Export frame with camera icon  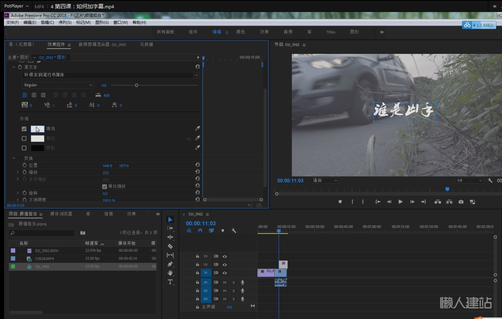point(461,202)
